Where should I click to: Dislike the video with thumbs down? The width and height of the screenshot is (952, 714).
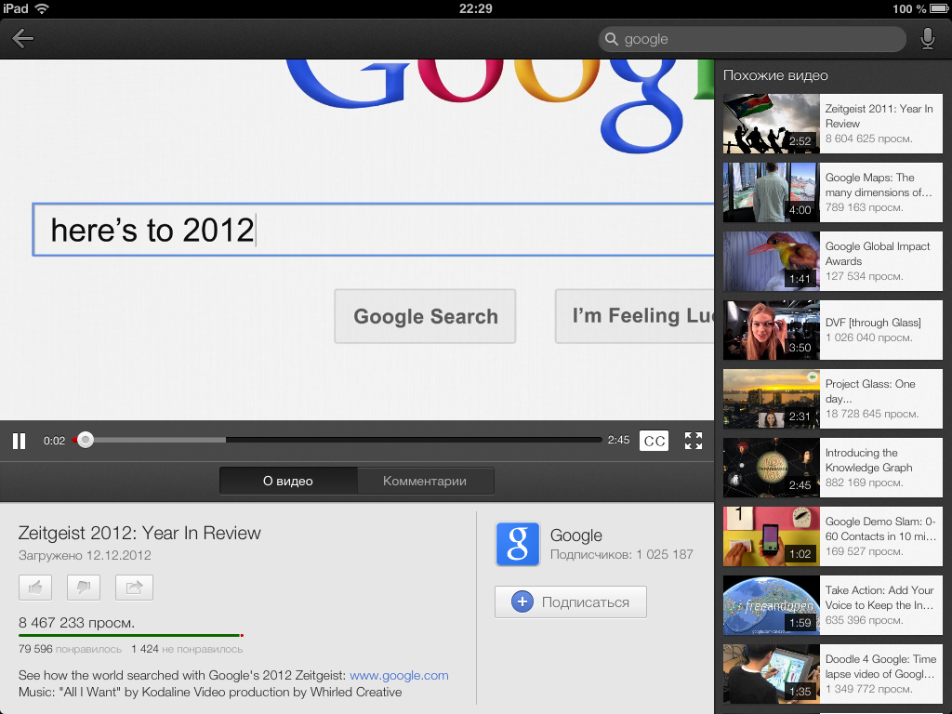(x=84, y=588)
